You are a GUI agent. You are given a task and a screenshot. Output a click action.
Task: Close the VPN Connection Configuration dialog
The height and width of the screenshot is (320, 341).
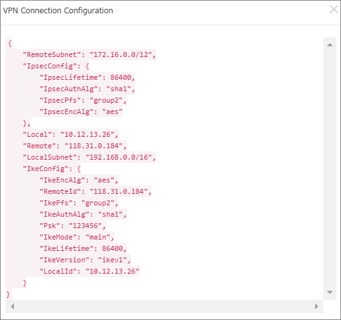click(333, 10)
